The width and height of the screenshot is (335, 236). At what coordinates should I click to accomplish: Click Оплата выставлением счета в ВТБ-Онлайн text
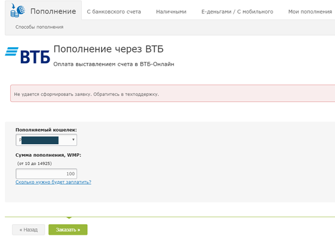coord(113,64)
